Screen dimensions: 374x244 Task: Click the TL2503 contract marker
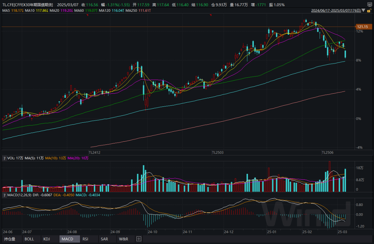coord(218,152)
